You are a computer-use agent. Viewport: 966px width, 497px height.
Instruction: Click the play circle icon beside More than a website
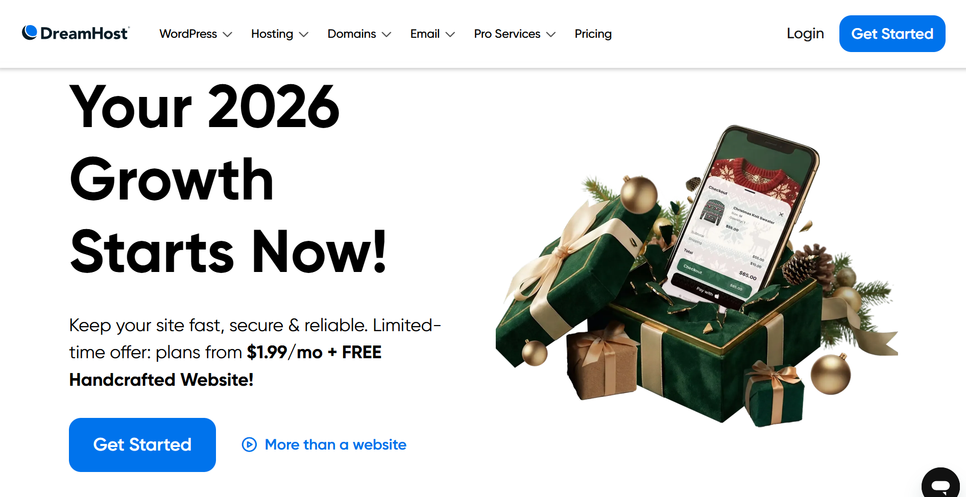[x=249, y=444]
